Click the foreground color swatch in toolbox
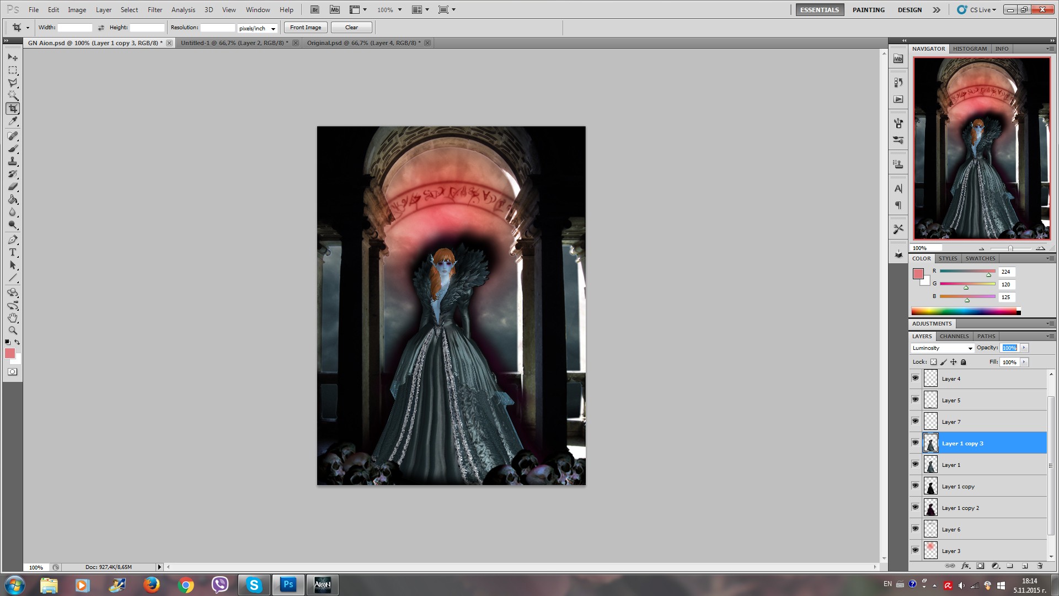1059x596 pixels. [x=10, y=354]
